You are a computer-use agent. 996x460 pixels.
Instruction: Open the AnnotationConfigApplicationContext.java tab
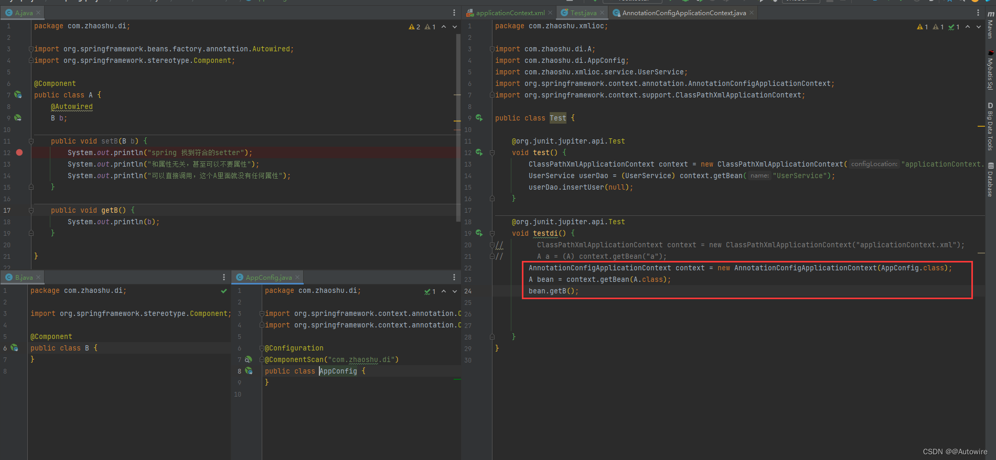coord(684,13)
